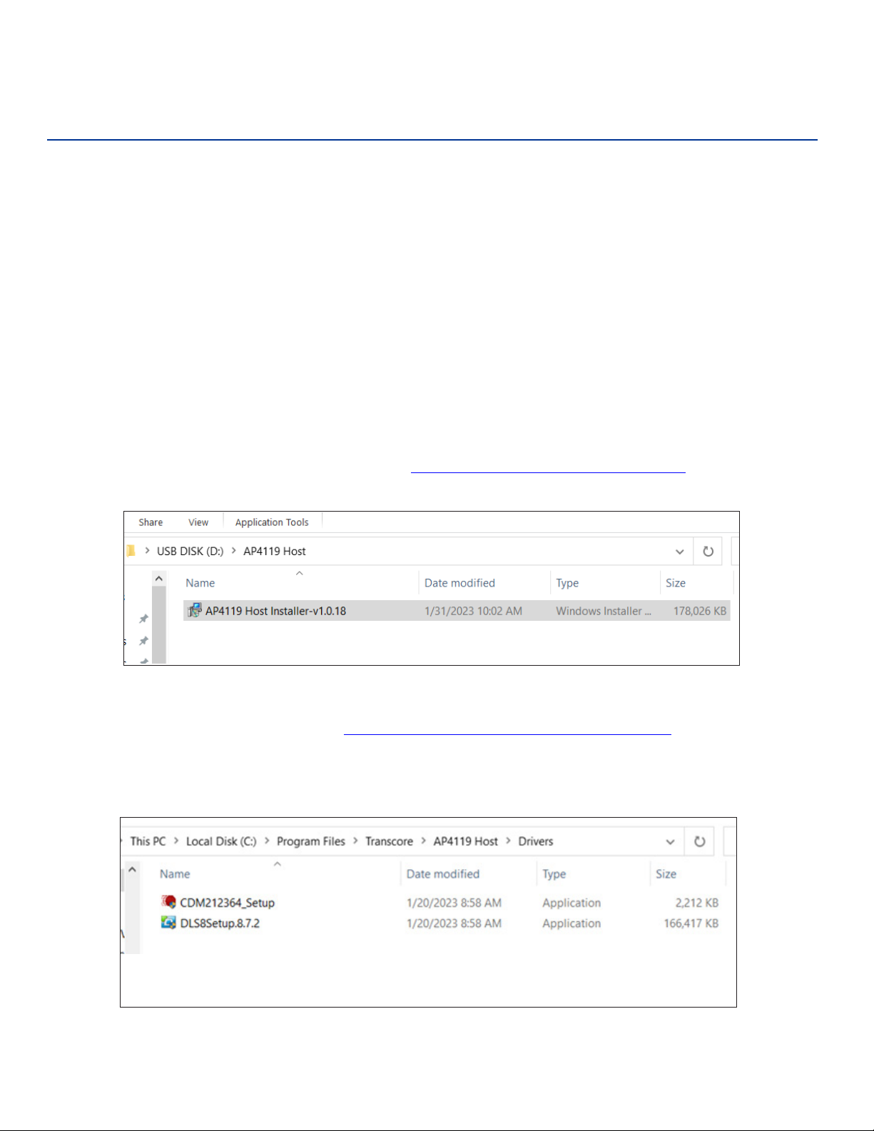
Task: Click DLS8Setup date 1/20/2023 8:58 AM
Action: 454,923
